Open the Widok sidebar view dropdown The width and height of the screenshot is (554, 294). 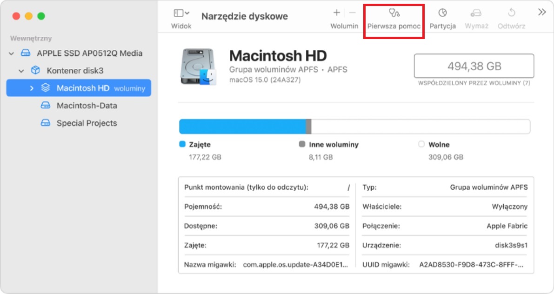click(181, 13)
